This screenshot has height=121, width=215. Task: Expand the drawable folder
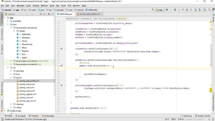(11, 71)
